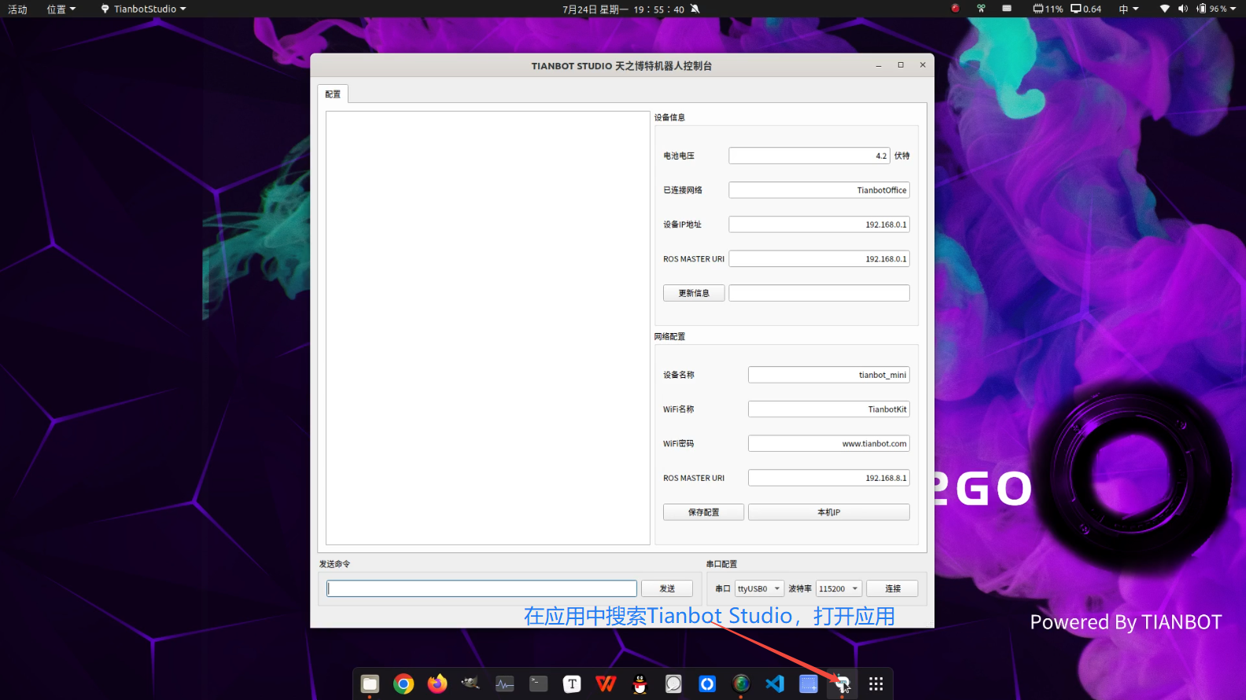
Task: Expand the 波特率 115200 dropdown
Action: point(839,588)
